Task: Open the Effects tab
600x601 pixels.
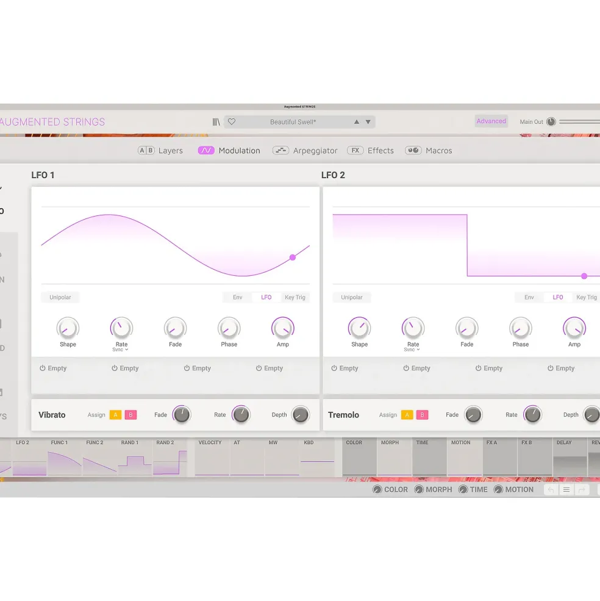Action: point(370,151)
